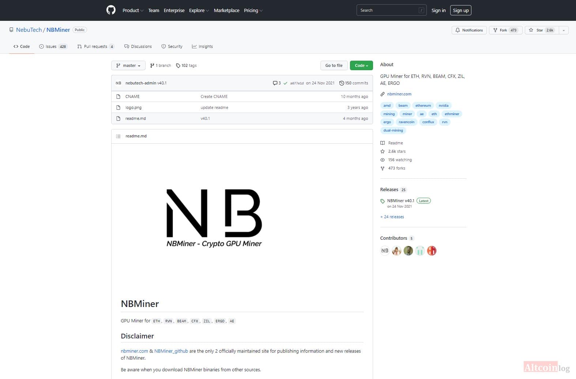Expand the Explore menu
Image resolution: width=576 pixels, height=379 pixels.
(x=199, y=11)
